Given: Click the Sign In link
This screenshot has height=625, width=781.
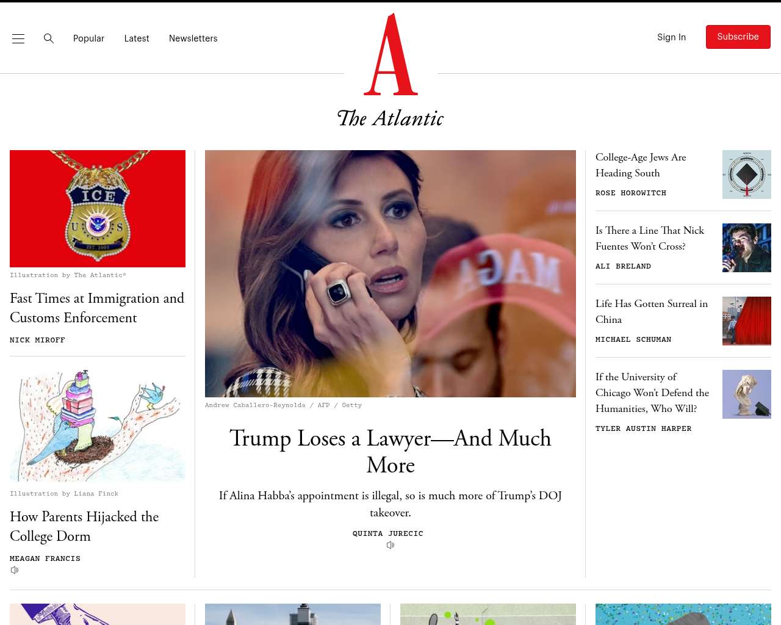Looking at the screenshot, I should (671, 37).
